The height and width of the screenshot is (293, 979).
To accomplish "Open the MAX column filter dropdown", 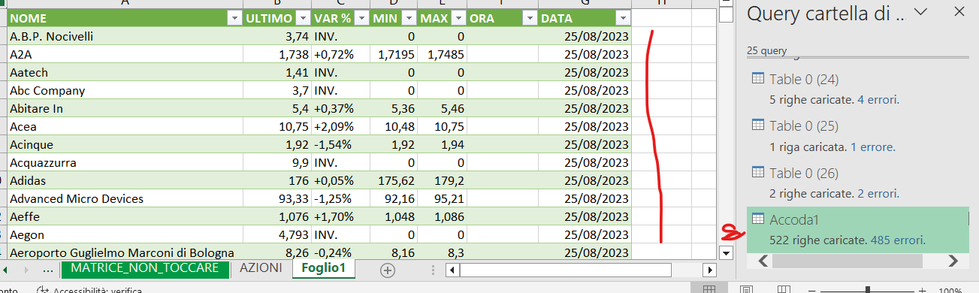I will [458, 19].
